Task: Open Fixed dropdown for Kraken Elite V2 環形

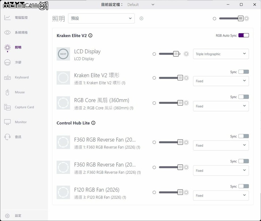Action: point(221,81)
